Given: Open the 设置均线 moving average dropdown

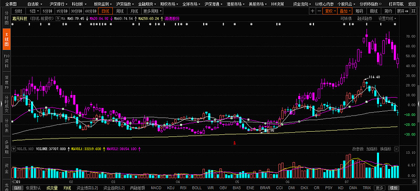Looking at the screenshot, I should tap(387, 19).
